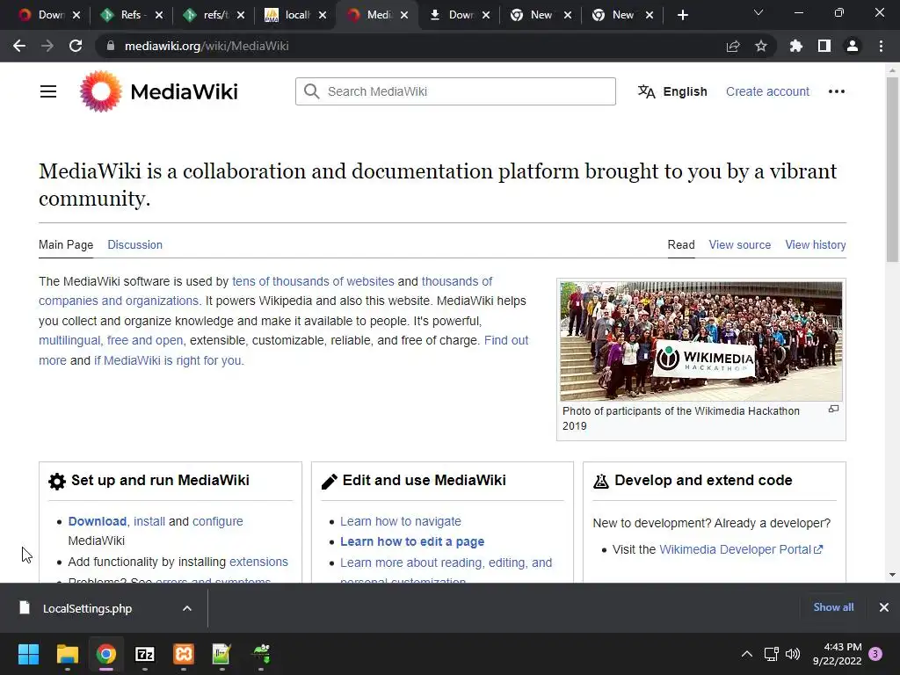Enlarge the Wikimedia Hackathon photo icon
The width and height of the screenshot is (900, 675).
coord(833,409)
